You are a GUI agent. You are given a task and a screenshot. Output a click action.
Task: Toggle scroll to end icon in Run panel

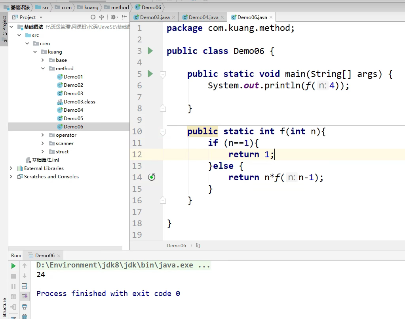(x=25, y=296)
